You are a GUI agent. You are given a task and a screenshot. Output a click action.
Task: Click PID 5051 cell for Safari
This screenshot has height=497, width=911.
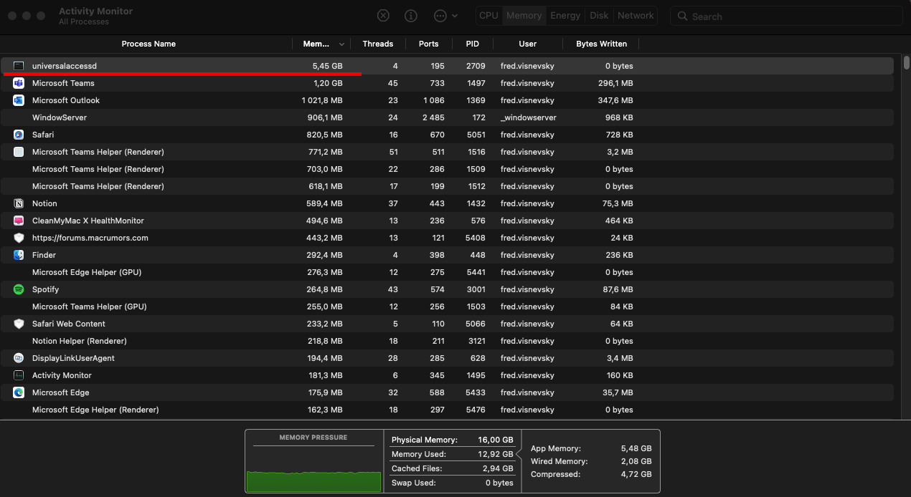pyautogui.click(x=476, y=135)
